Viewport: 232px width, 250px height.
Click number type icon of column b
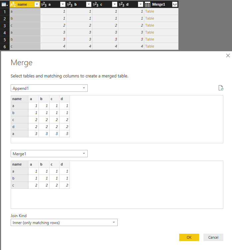tap(70, 4)
